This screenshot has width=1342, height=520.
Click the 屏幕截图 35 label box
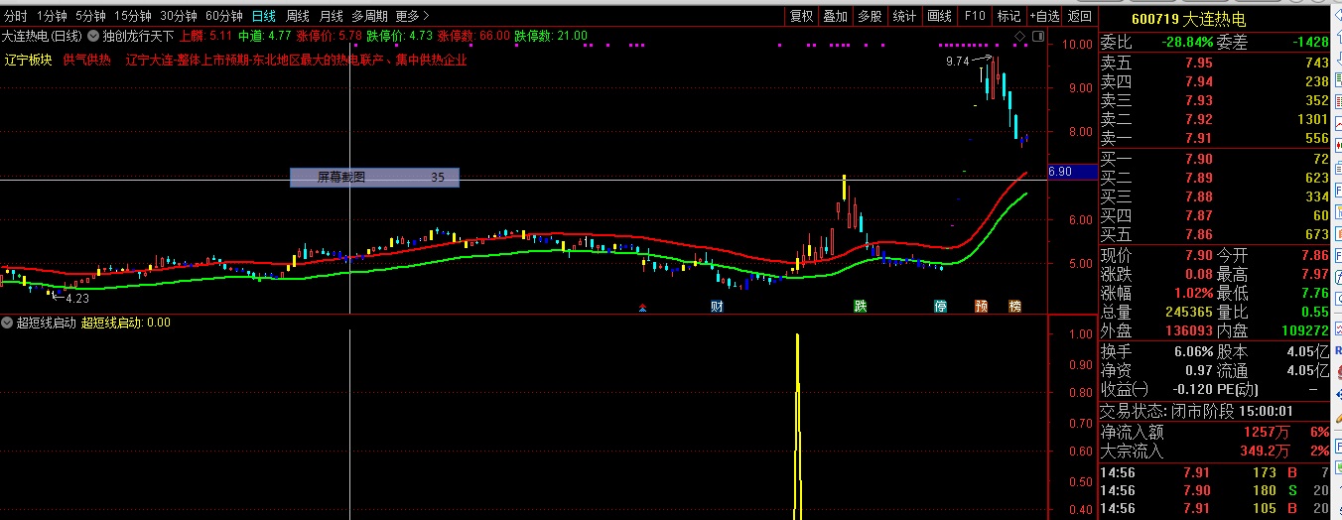click(374, 178)
